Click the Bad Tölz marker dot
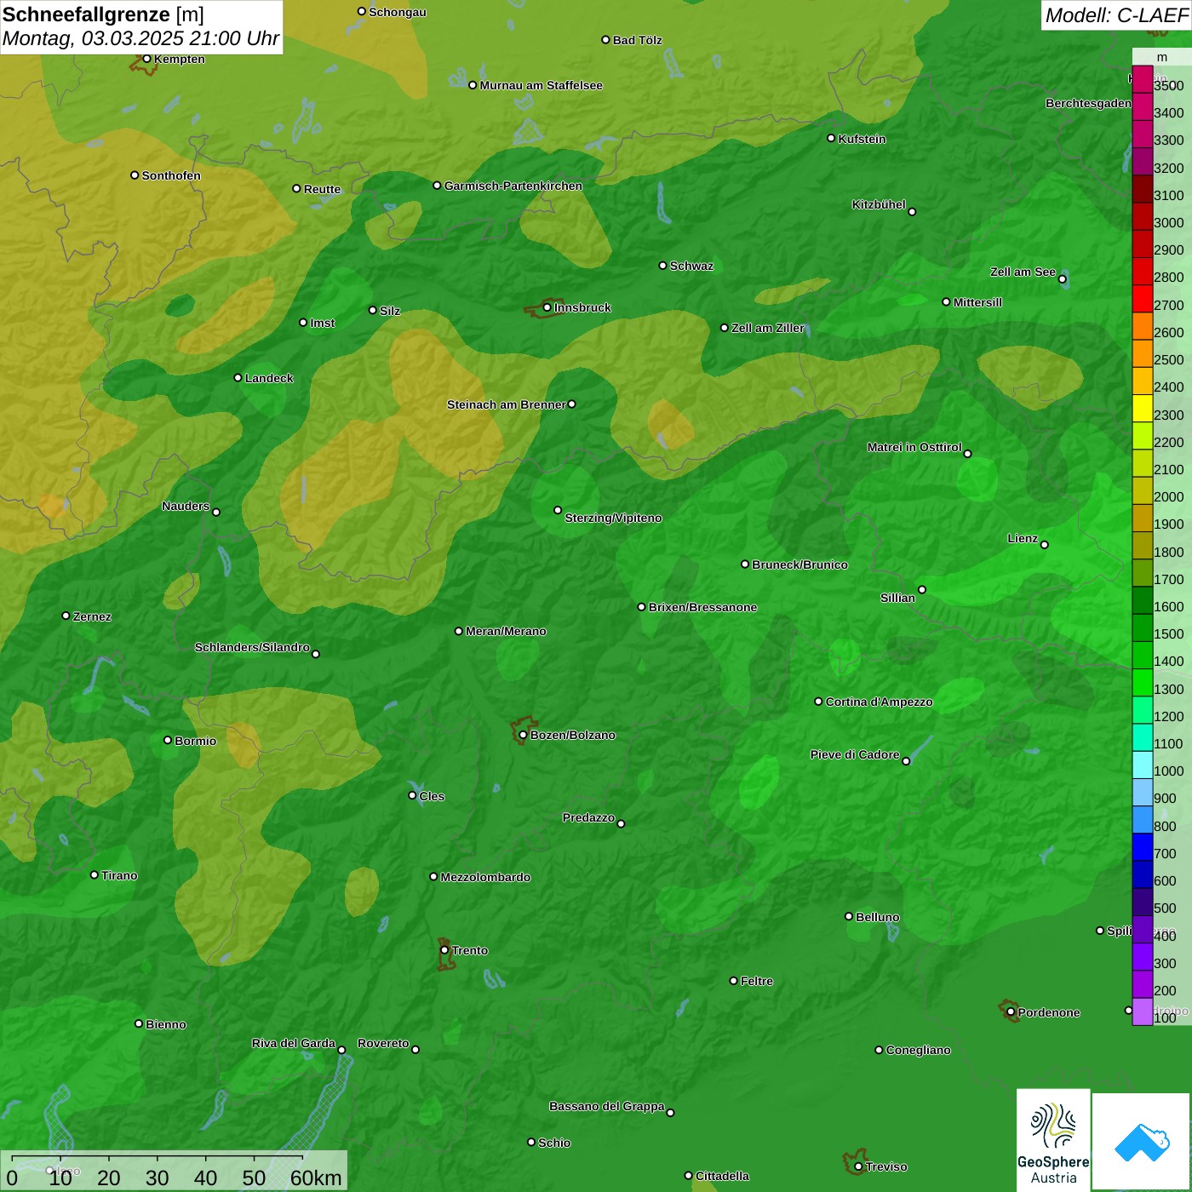The image size is (1192, 1192). pos(605,40)
